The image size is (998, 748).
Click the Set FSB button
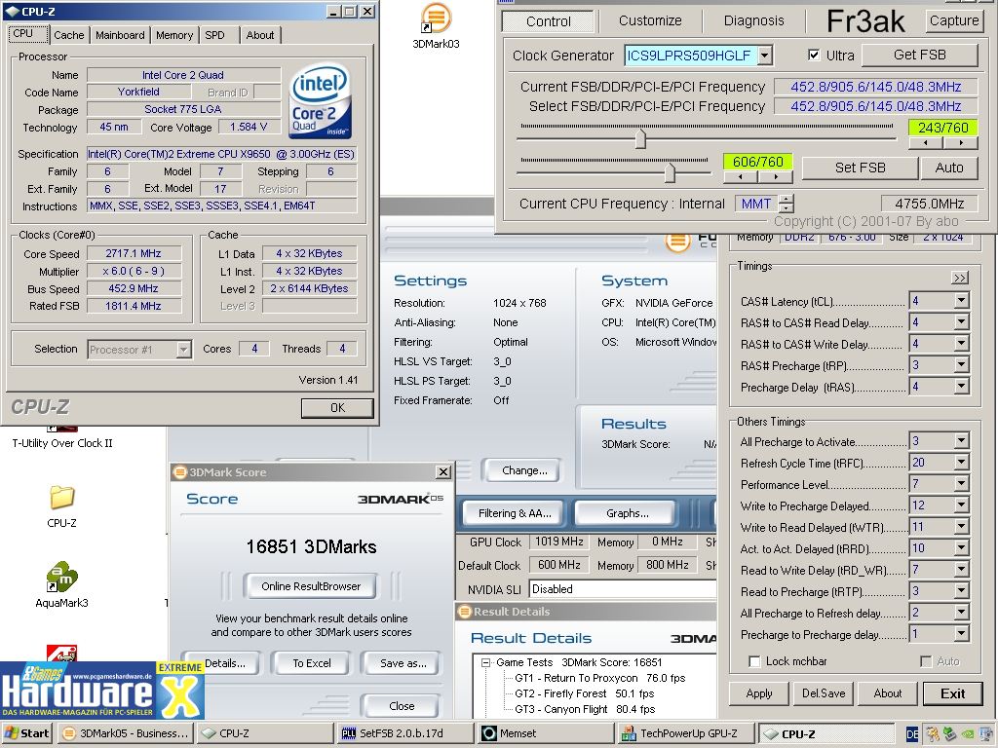tap(860, 168)
